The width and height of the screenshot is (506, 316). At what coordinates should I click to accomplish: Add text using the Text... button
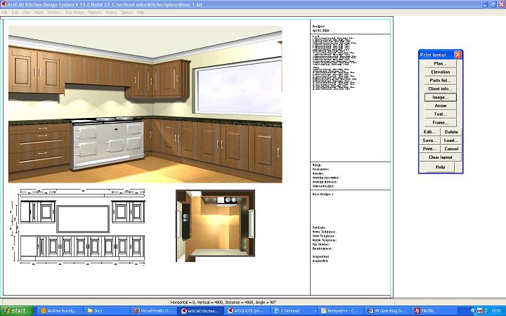click(x=440, y=114)
